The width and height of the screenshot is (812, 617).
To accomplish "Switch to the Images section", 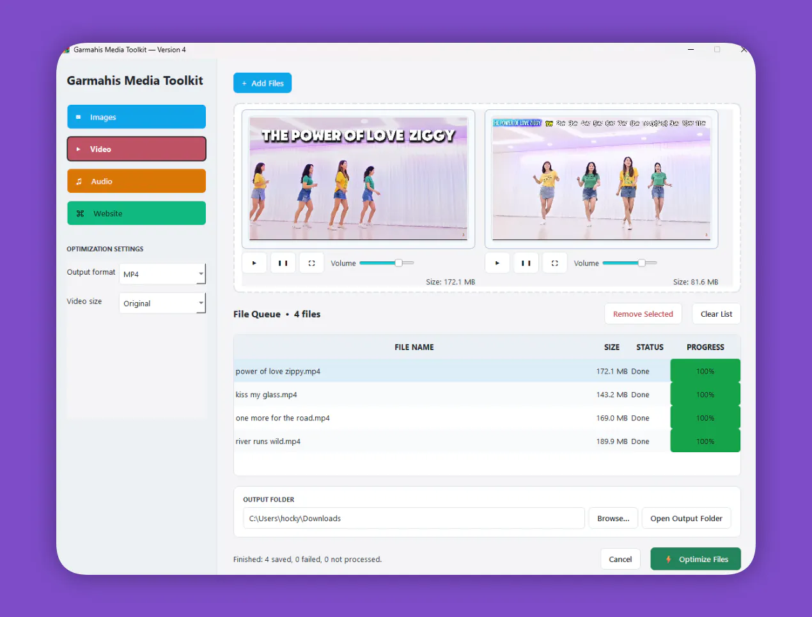I will click(x=136, y=117).
